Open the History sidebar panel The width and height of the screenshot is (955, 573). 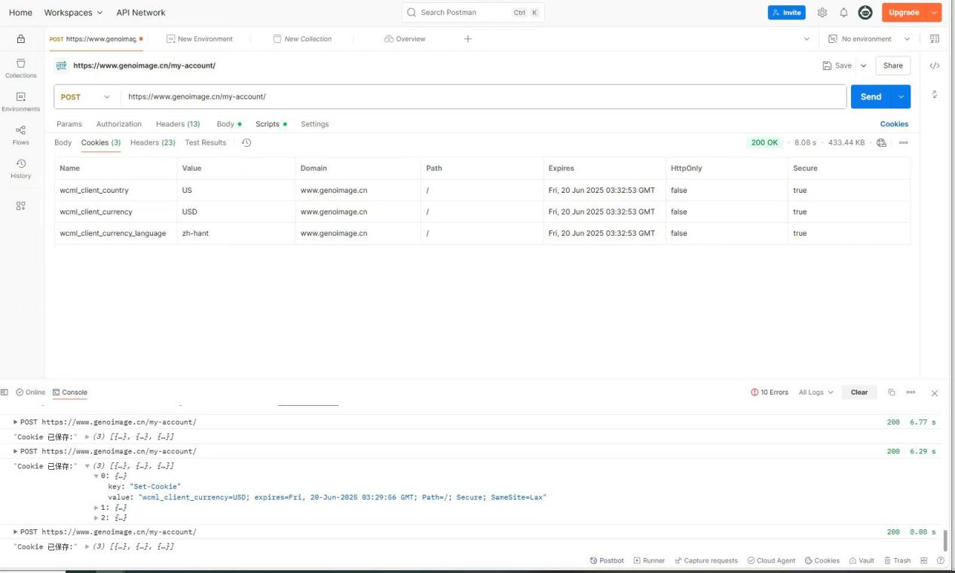pyautogui.click(x=20, y=169)
